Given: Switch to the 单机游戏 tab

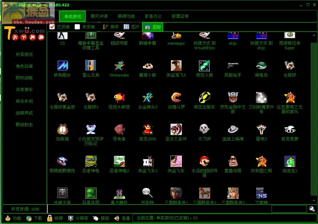Looking at the screenshot, I should point(72,16).
